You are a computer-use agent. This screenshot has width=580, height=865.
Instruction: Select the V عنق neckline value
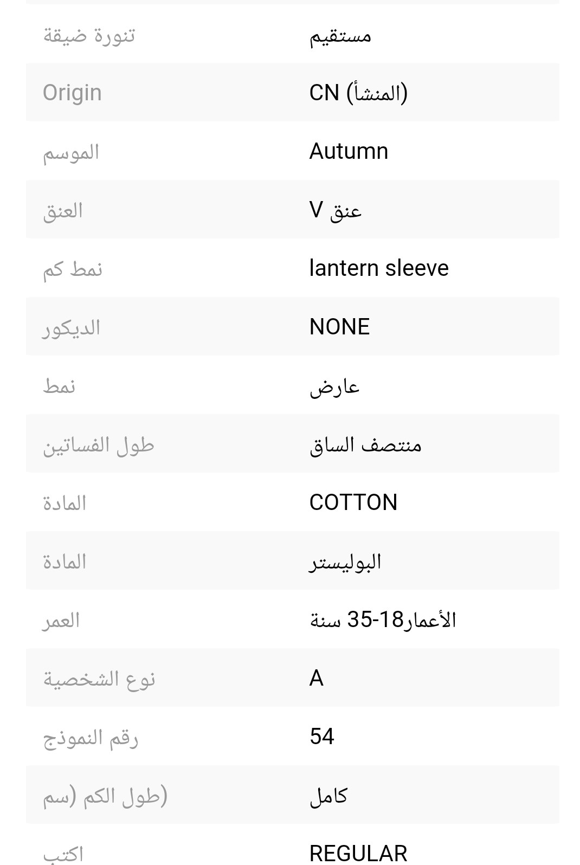tap(335, 210)
